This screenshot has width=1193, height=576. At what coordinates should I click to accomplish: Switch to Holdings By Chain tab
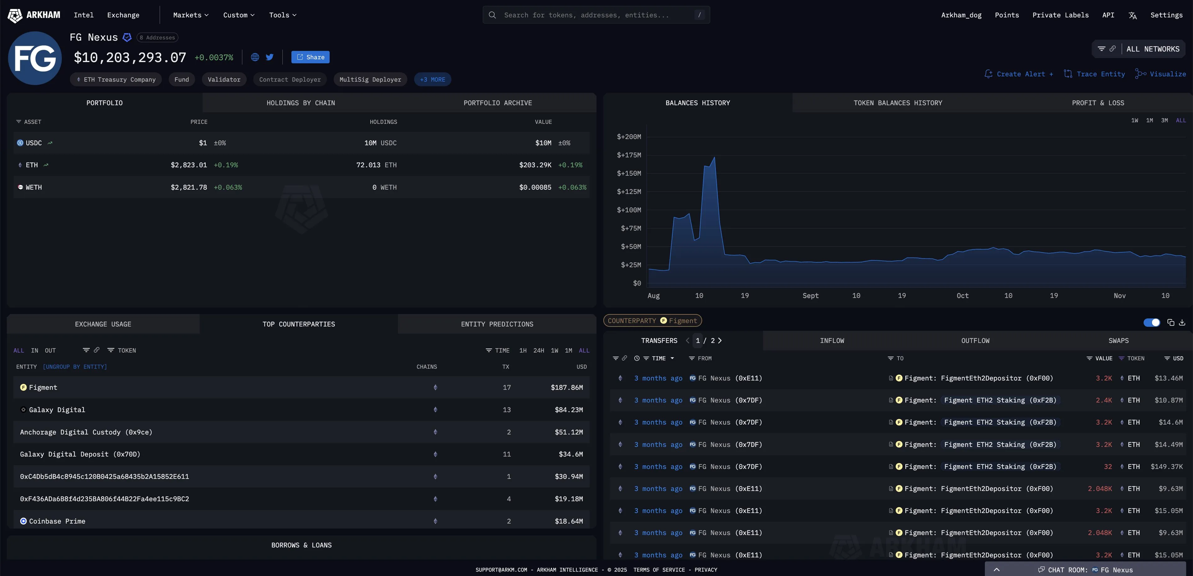pos(300,103)
